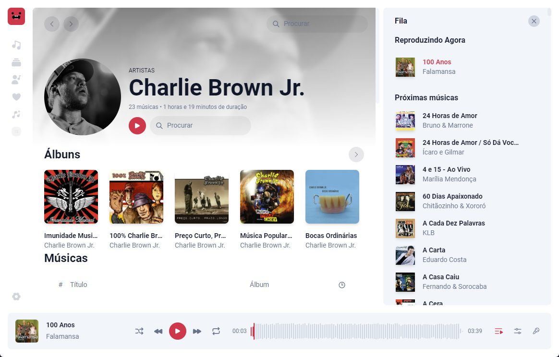Sort by the Título column header

[78, 285]
